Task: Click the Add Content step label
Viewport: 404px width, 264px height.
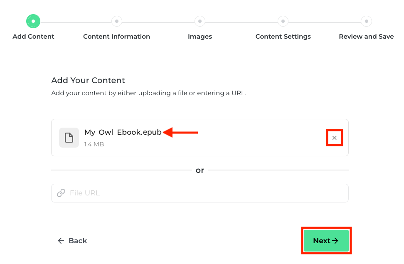Action: tap(33, 37)
